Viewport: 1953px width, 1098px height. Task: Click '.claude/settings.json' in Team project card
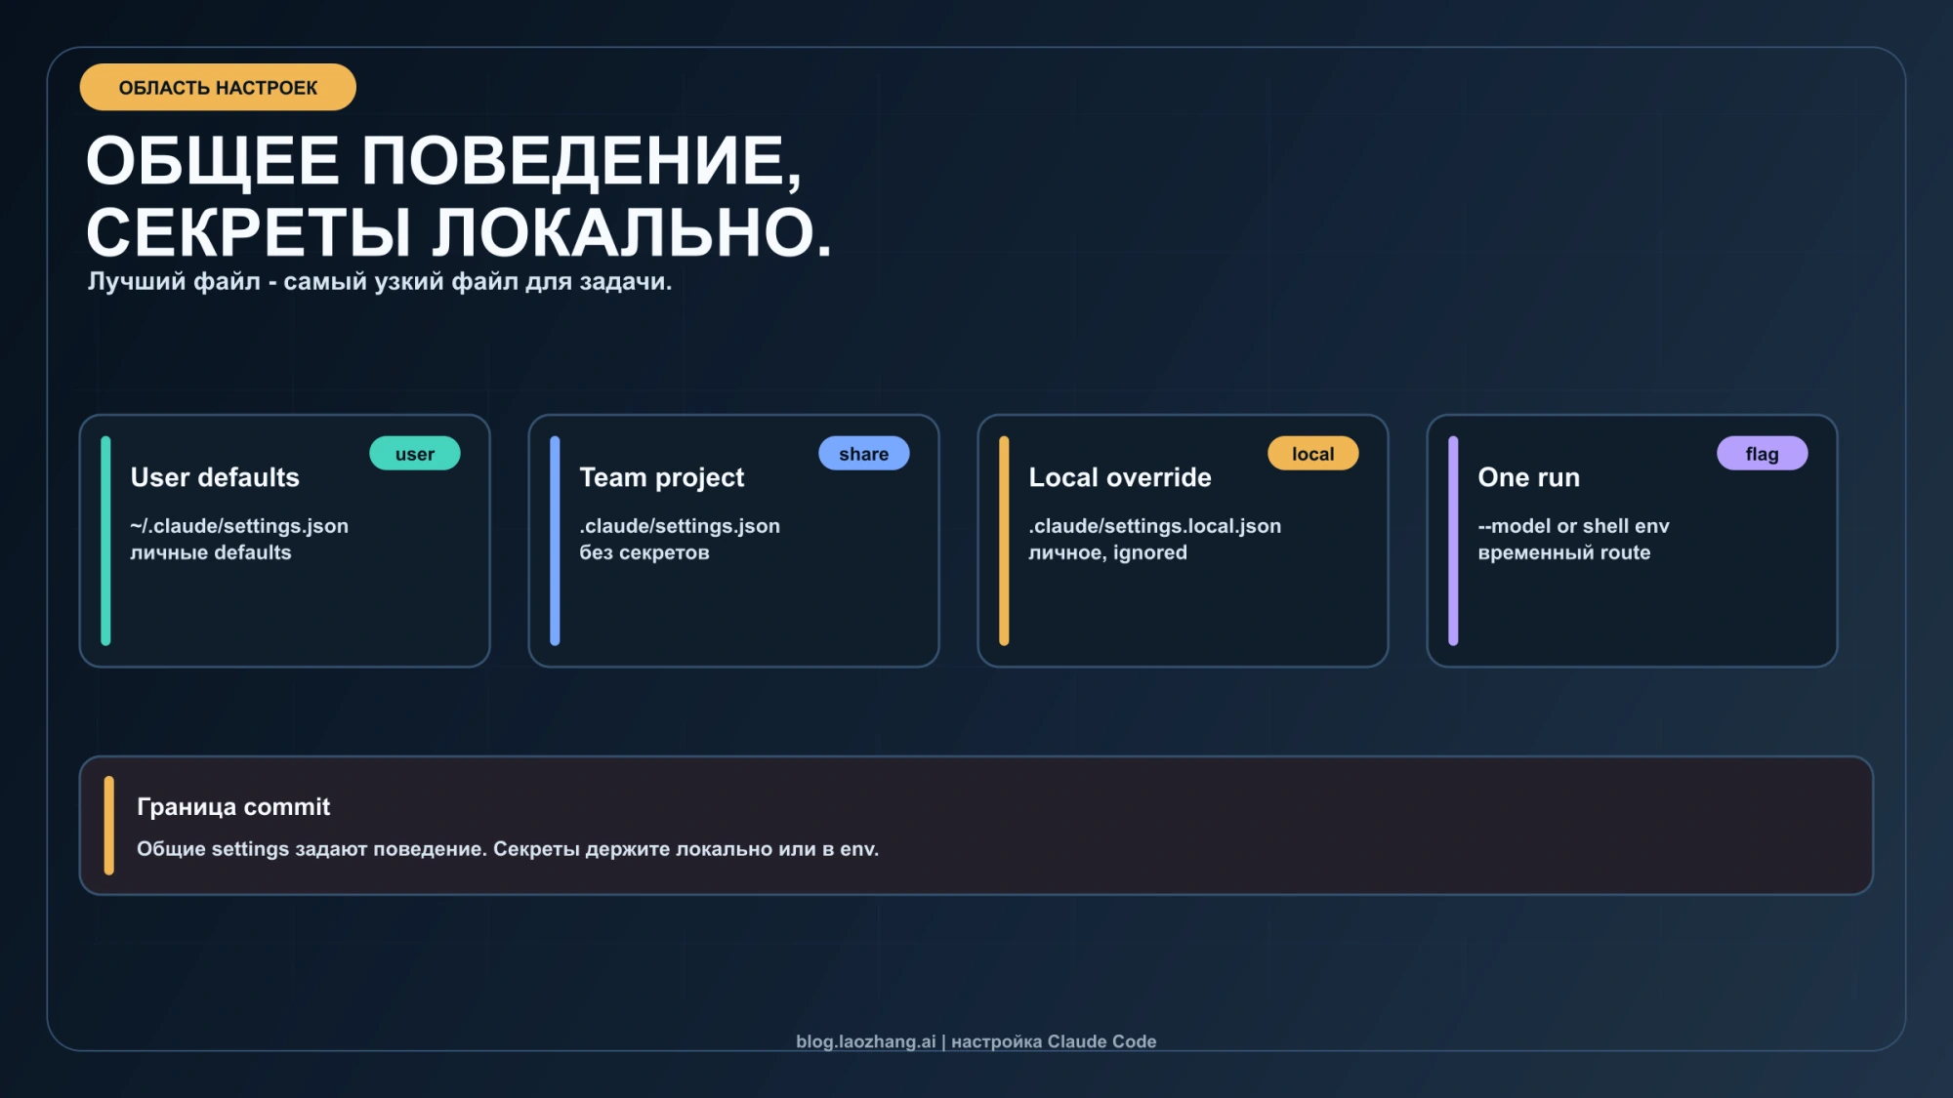pos(680,525)
